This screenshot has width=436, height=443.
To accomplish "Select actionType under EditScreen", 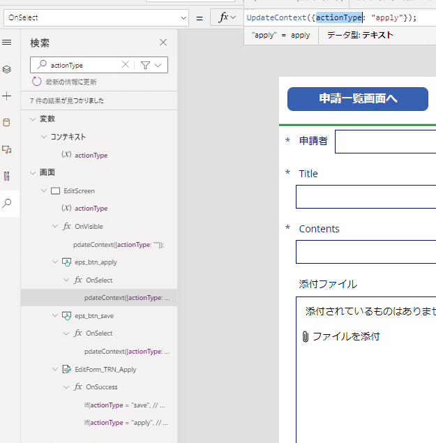I will pos(91,208).
